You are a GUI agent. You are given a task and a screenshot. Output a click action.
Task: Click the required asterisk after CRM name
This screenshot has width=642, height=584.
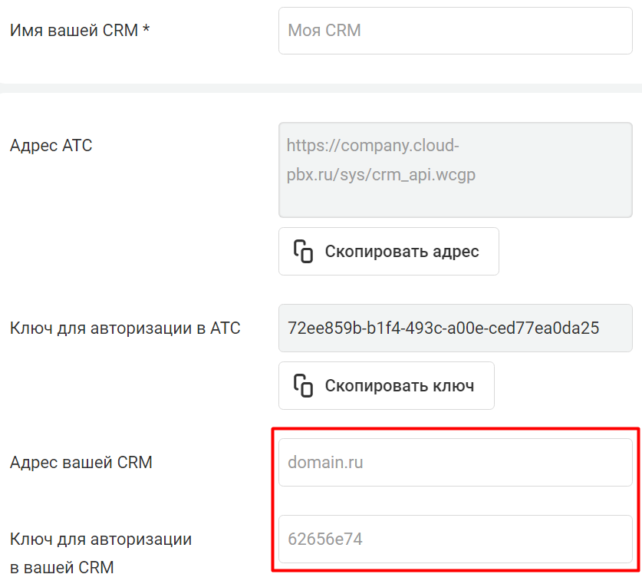pyautogui.click(x=146, y=31)
